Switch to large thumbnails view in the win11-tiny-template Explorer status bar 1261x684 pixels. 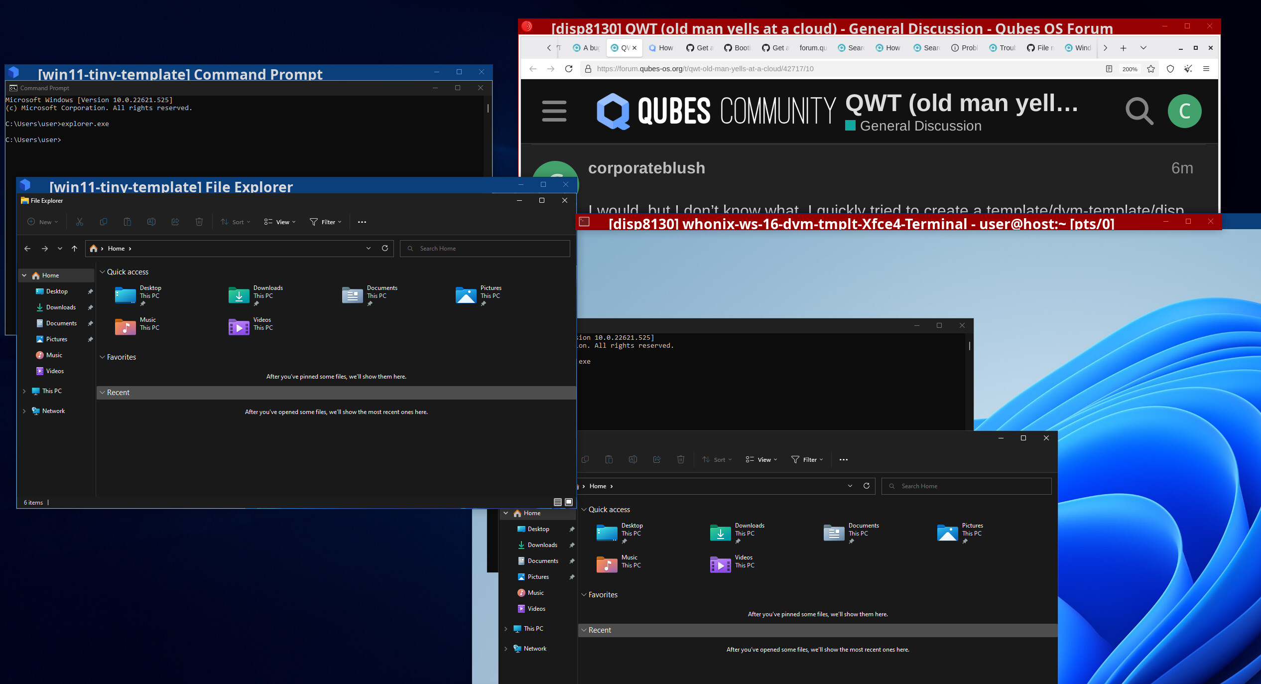point(569,502)
